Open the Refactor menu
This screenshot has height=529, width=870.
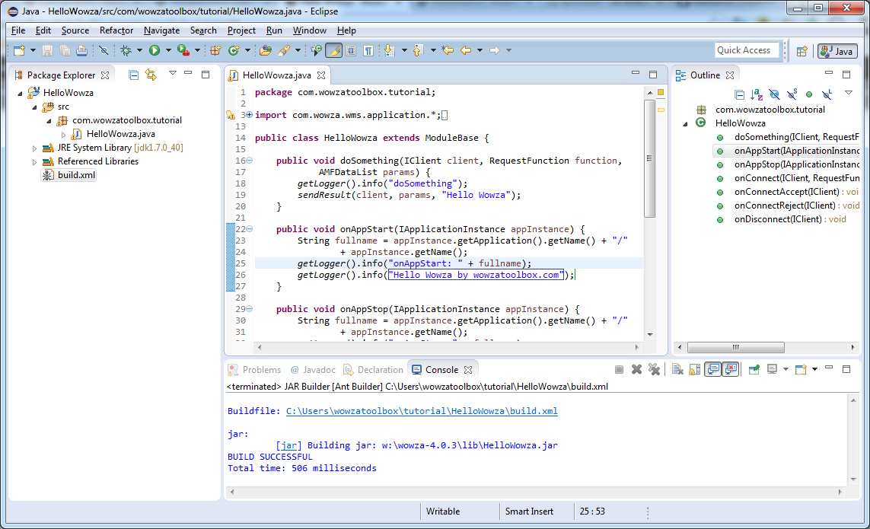coord(116,30)
